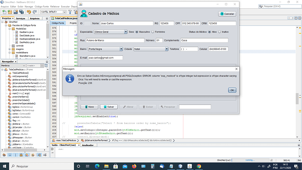
Task: Click OK on the Mensagem dialog
Action: 232,90
